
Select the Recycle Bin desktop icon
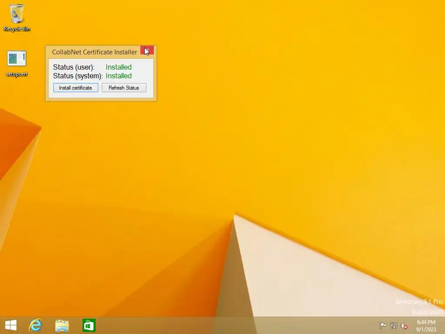17,17
